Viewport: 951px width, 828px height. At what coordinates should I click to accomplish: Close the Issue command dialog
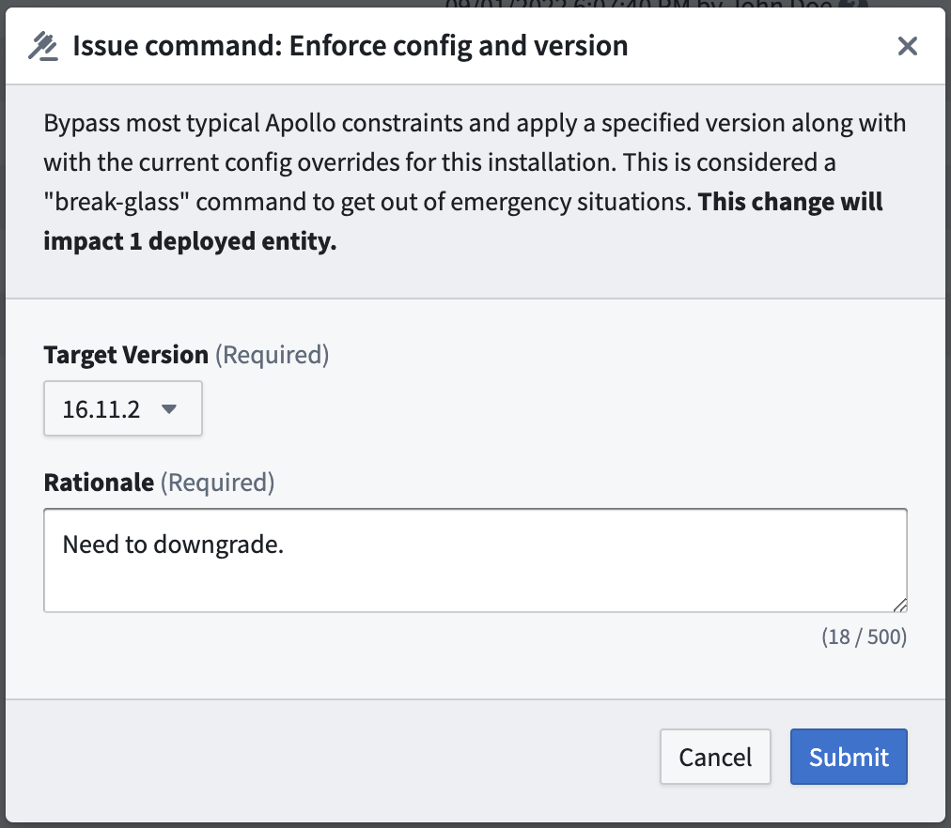point(908,46)
